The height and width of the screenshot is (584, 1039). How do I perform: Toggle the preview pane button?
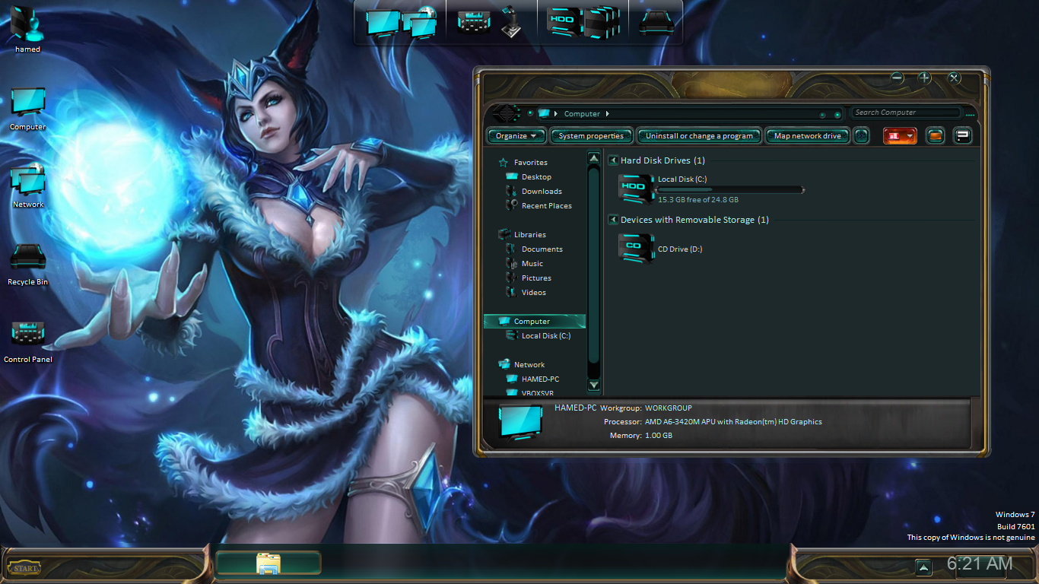pyautogui.click(x=936, y=136)
